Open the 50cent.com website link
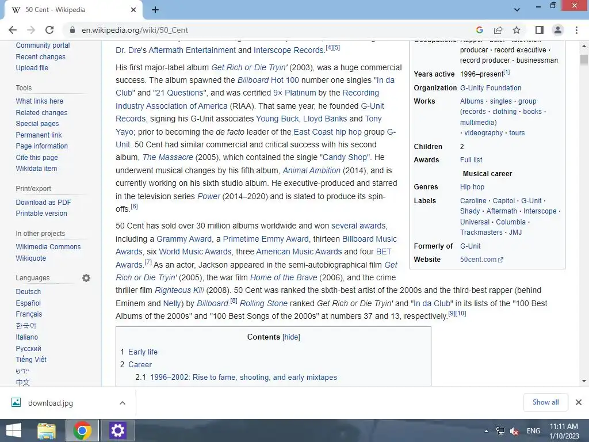The image size is (589, 442). (x=481, y=260)
